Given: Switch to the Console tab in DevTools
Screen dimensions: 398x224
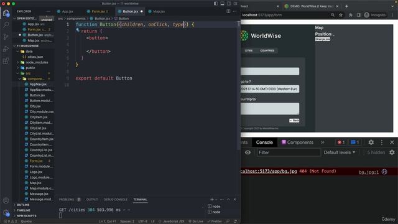Looking at the screenshot, I should pos(264,142).
